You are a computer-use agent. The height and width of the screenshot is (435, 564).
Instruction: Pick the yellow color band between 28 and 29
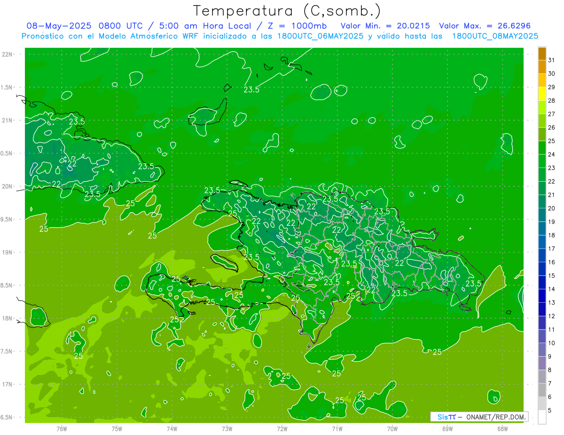542,94
